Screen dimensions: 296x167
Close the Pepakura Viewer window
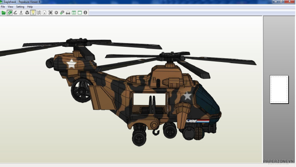point(289,1)
